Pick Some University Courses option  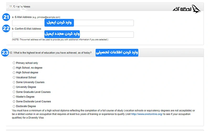[14, 82]
